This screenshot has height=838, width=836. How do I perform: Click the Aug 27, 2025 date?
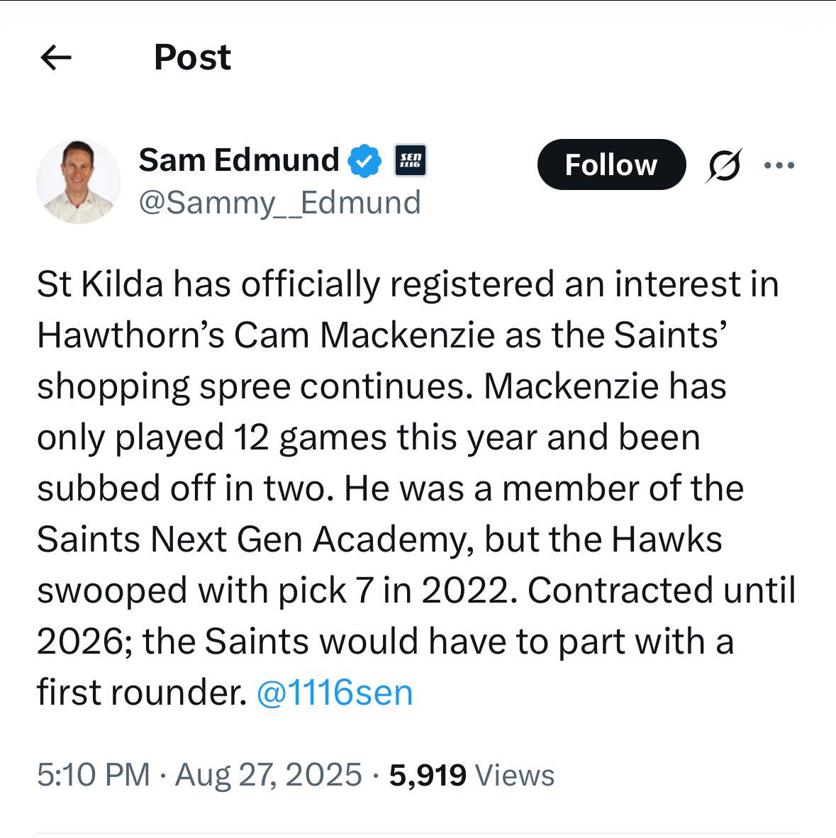(269, 774)
